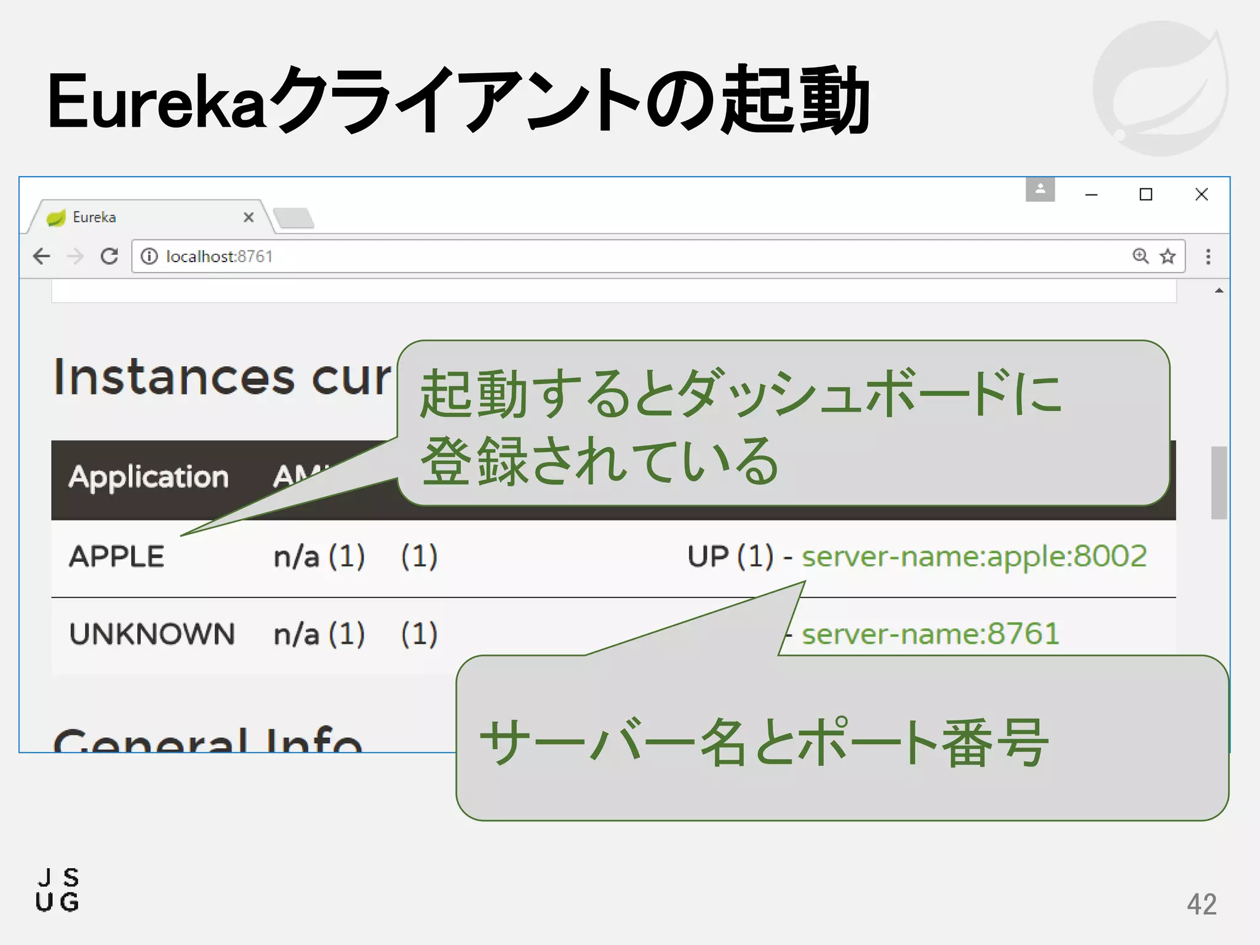
Task: Open the Chrome three-dot menu
Action: pos(1208,257)
